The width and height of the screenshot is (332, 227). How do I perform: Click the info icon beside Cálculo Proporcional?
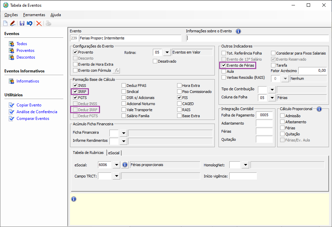(319, 109)
